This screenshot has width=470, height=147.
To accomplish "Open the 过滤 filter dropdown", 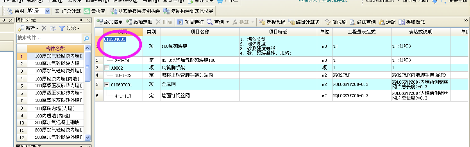I will pyautogui.click(x=69, y=28).
